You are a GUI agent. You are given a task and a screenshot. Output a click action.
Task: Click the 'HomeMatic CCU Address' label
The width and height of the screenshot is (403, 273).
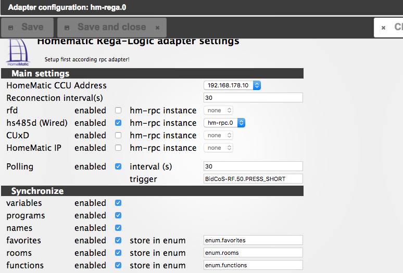pos(57,85)
